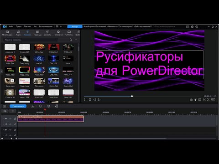Click the save project icon beside Воспроизведение

[57, 26]
